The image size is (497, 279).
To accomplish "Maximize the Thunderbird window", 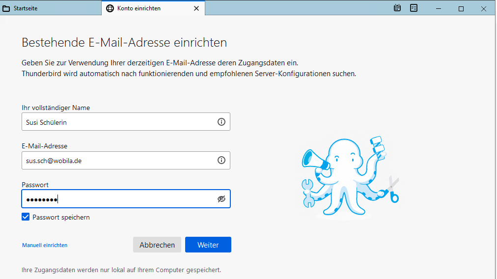I will (461, 8).
